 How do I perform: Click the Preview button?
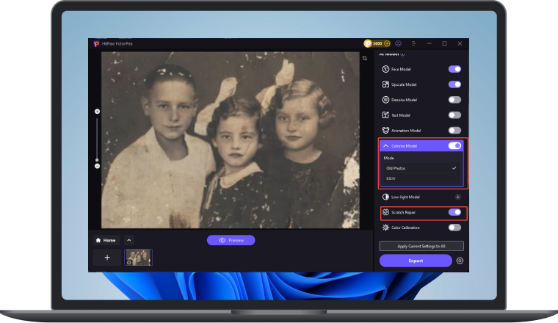[231, 240]
